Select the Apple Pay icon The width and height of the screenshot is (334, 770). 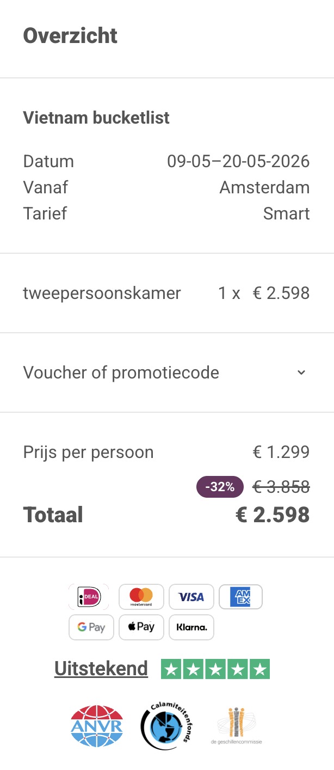tap(141, 627)
